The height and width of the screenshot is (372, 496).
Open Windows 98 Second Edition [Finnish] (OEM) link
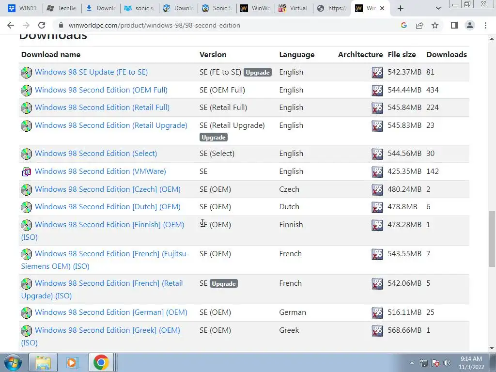(109, 225)
